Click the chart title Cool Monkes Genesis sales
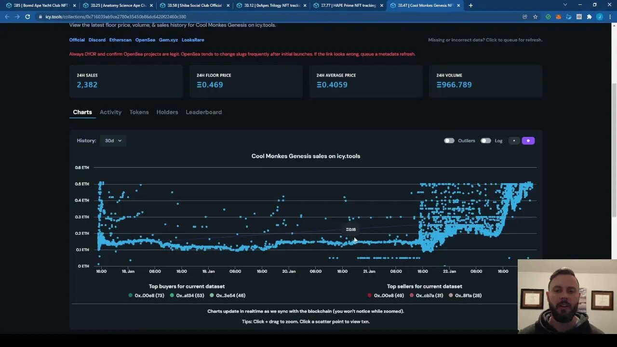Screen dimensions: 617x347 pyautogui.click(x=306, y=156)
